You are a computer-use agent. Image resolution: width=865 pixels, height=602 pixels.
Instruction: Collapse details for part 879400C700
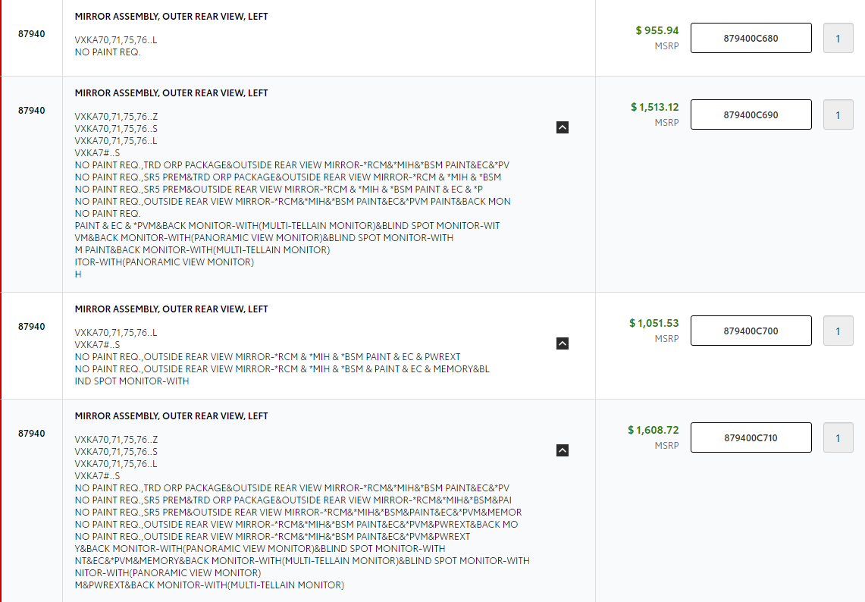[x=563, y=343]
